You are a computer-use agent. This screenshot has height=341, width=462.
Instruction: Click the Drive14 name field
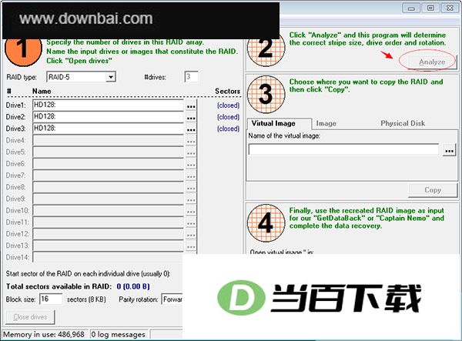pos(108,257)
